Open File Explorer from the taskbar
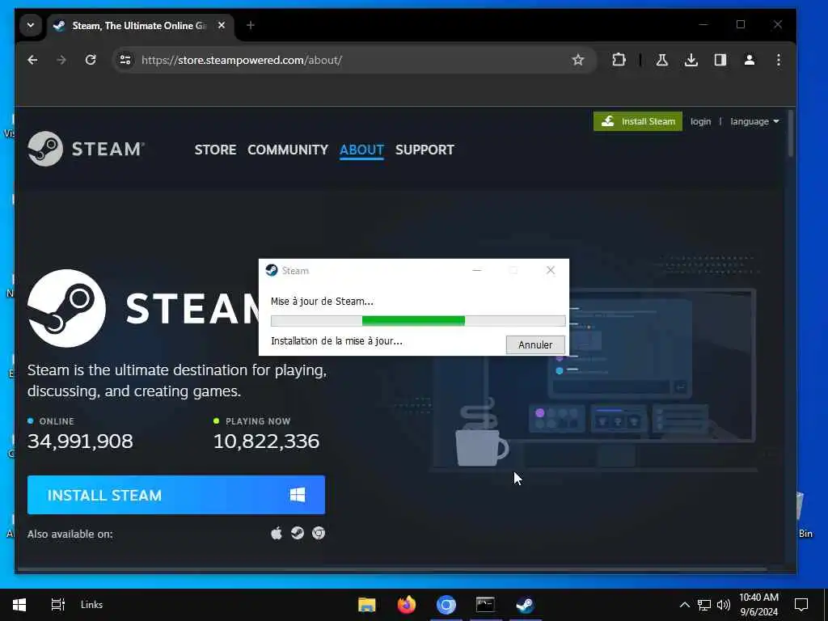 366,605
